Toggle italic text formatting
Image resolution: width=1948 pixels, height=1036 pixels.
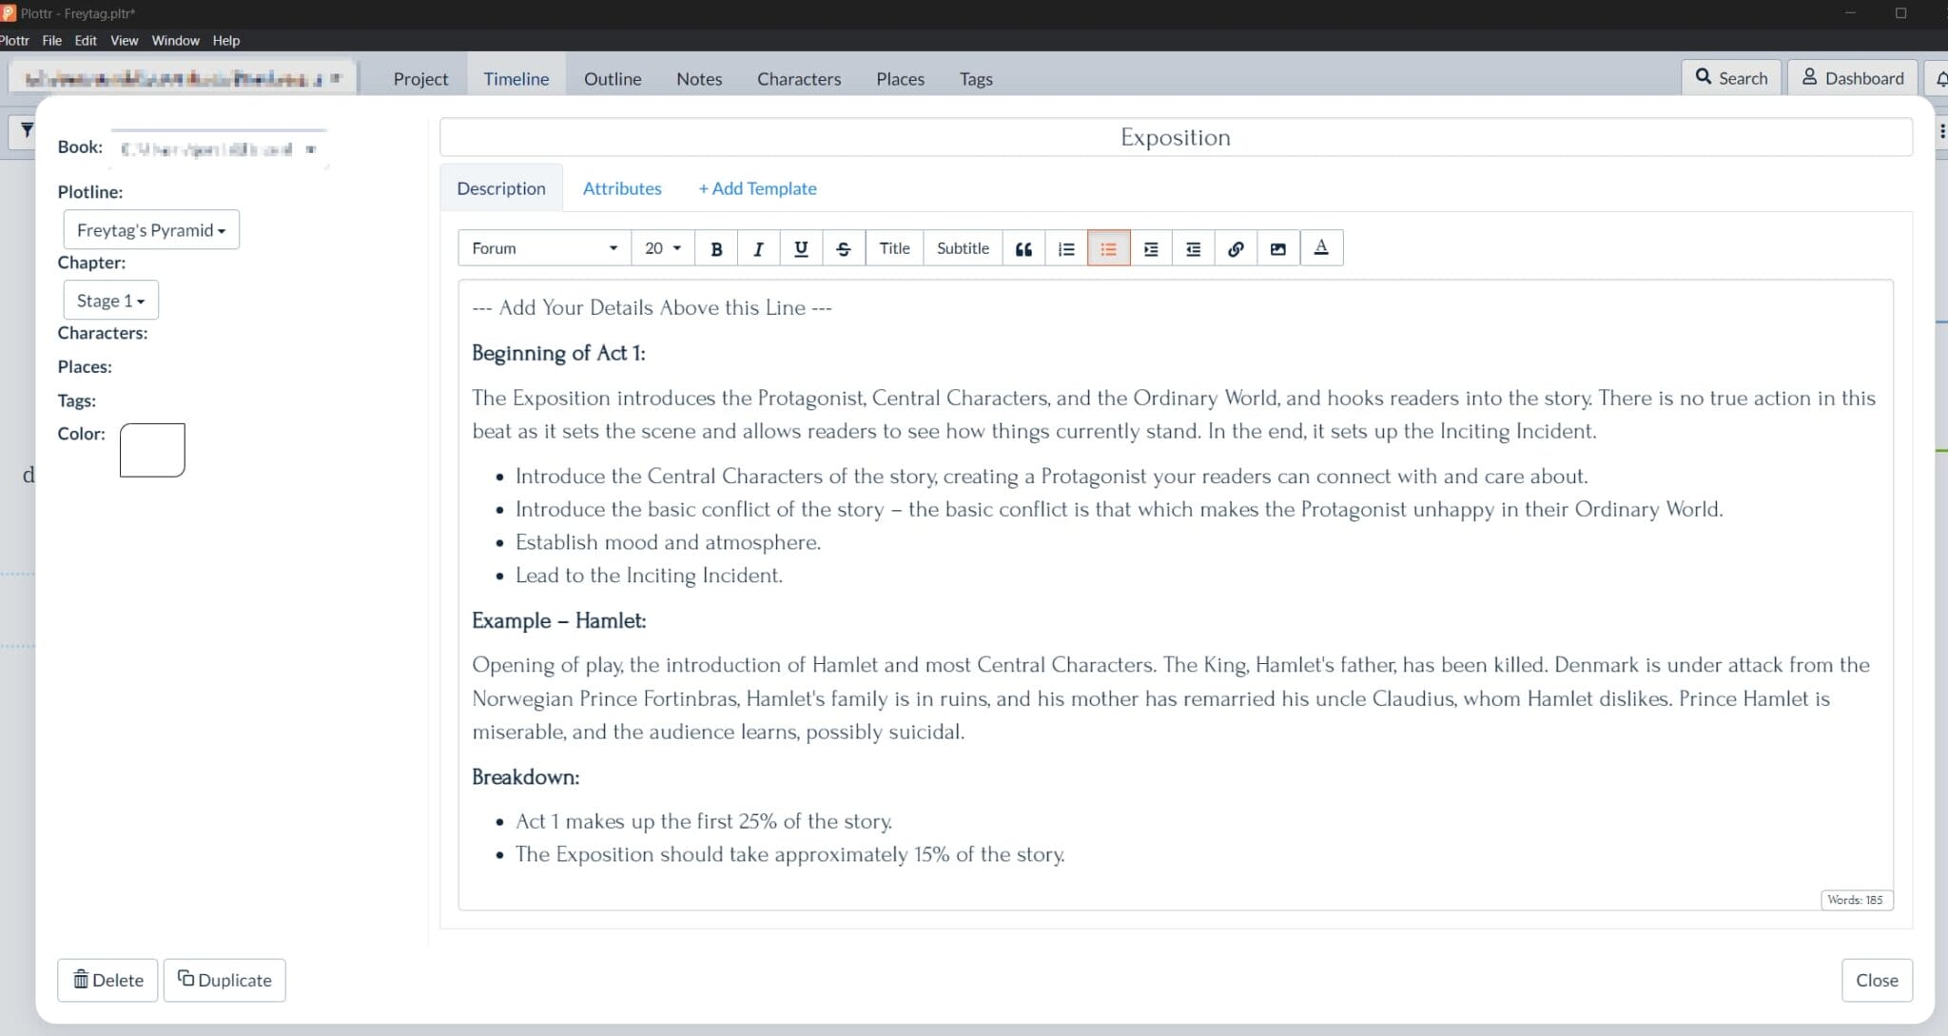pyautogui.click(x=758, y=248)
